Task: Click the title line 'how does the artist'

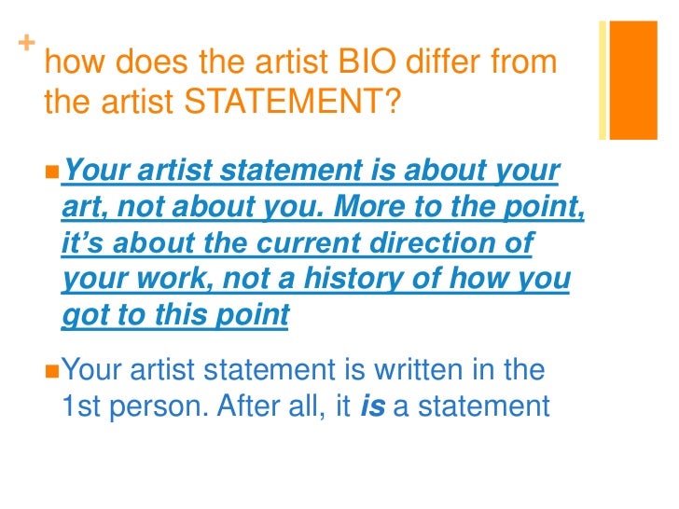Action: tap(186, 61)
